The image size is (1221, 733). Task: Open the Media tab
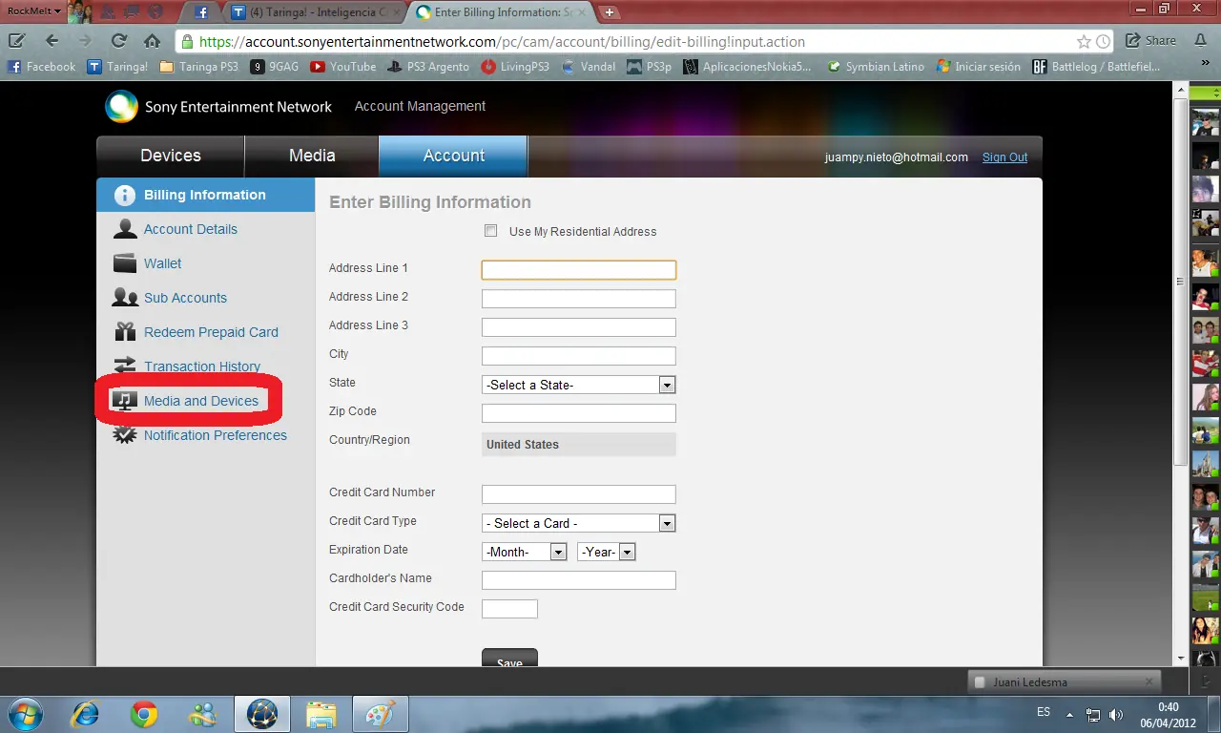pos(312,156)
